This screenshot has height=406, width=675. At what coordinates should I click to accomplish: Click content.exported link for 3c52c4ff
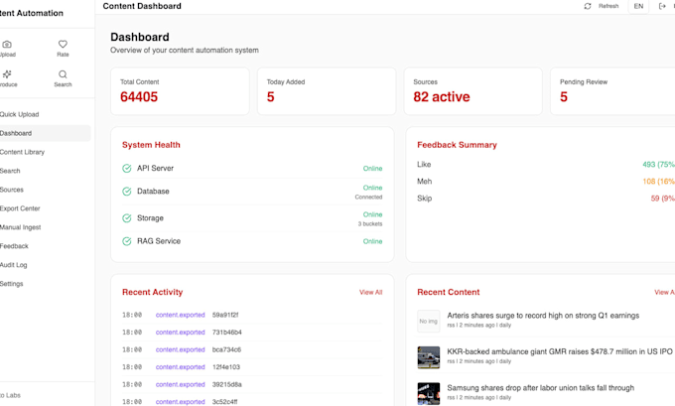click(x=180, y=402)
